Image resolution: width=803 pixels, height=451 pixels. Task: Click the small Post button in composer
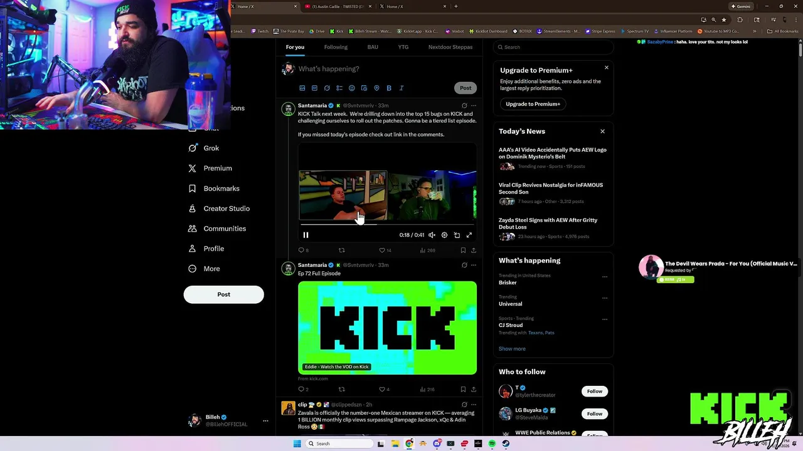coord(465,88)
